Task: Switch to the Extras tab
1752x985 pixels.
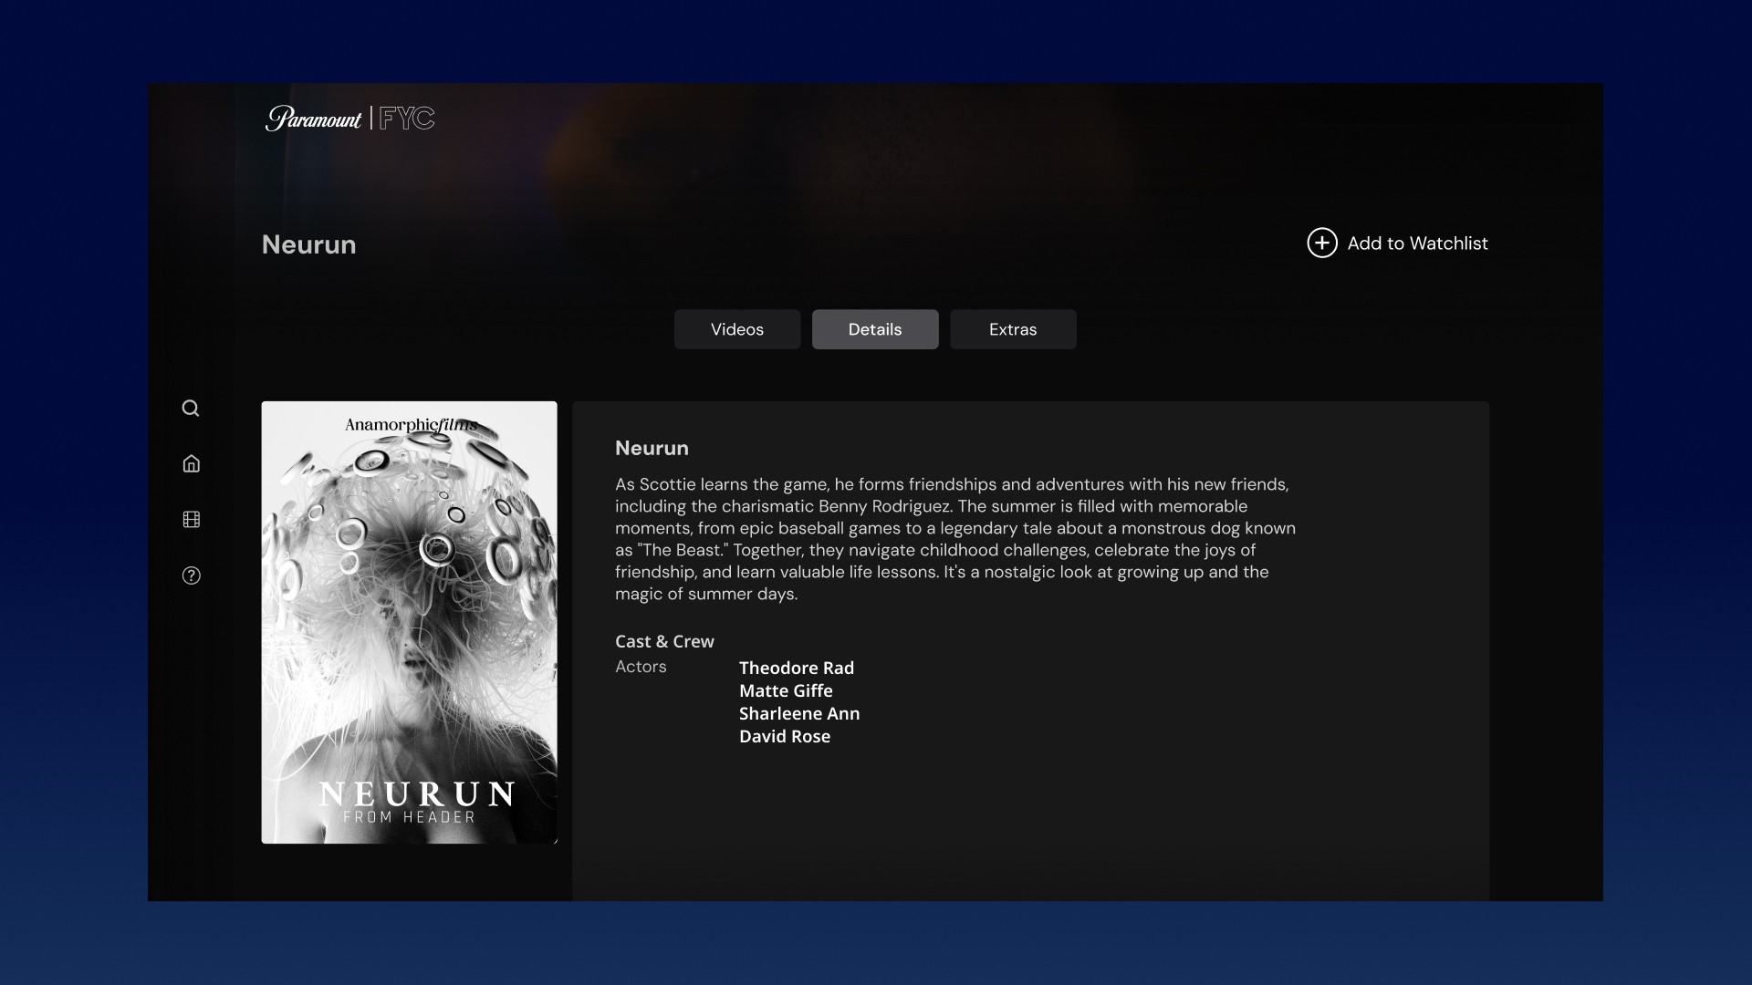Action: tap(1013, 329)
